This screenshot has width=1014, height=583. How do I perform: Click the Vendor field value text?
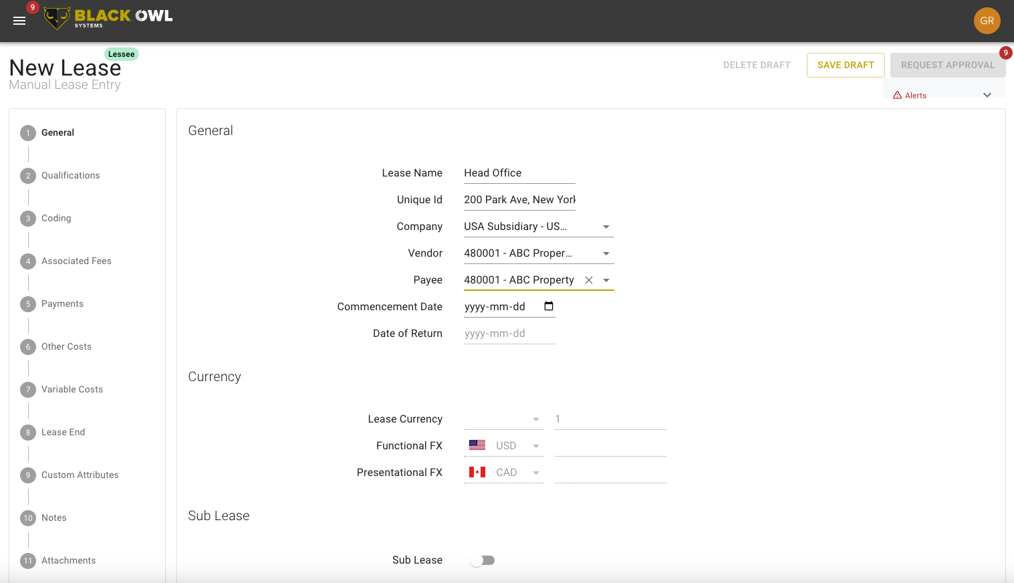coord(518,253)
